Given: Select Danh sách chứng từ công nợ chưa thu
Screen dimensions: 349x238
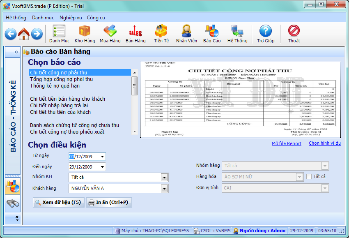Looking at the screenshot, I should coord(80,125).
